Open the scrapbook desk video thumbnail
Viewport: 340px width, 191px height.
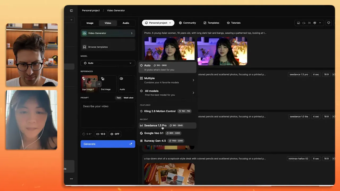tap(169, 174)
